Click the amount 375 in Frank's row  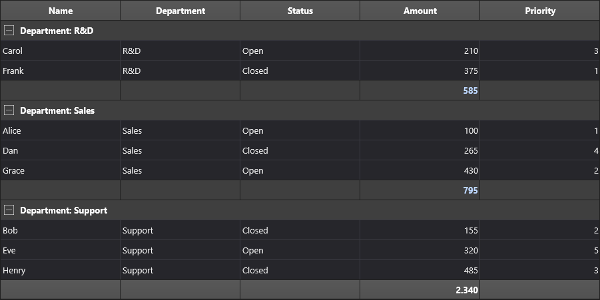(x=420, y=71)
